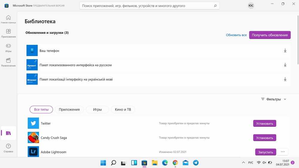Click the Library icon in sidebar
The width and height of the screenshot is (299, 168).
(x=8, y=133)
